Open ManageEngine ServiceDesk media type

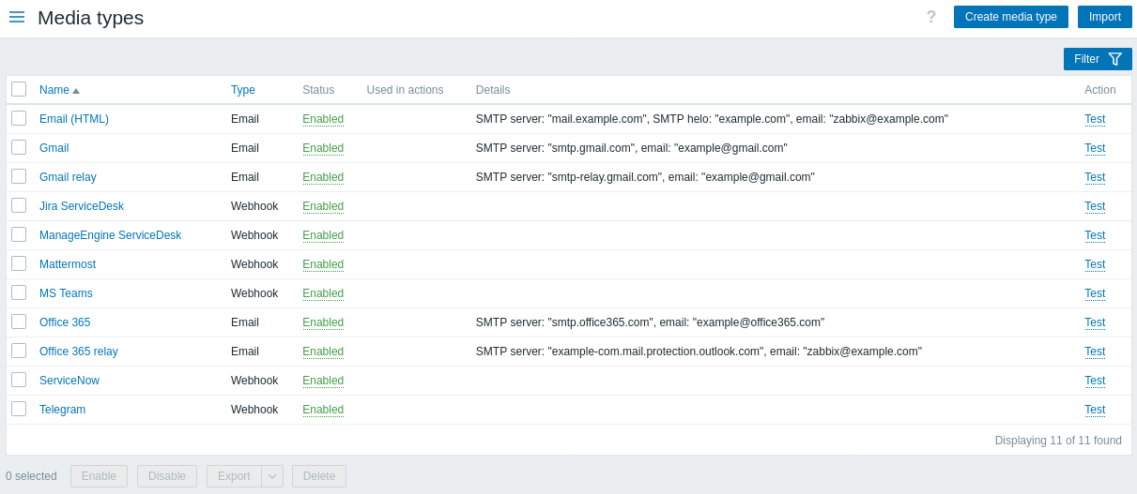(x=111, y=235)
